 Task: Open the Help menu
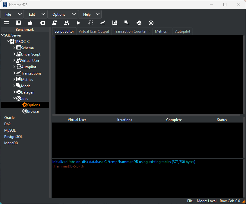click(90, 14)
